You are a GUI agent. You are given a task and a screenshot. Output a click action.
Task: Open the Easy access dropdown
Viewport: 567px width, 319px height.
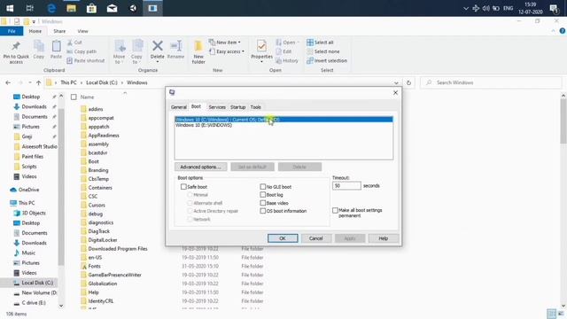[x=227, y=51]
